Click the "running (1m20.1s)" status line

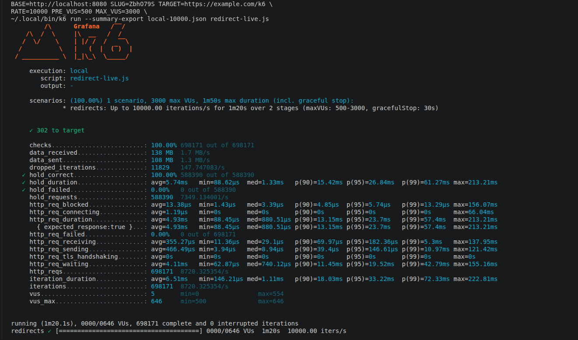click(x=155, y=323)
